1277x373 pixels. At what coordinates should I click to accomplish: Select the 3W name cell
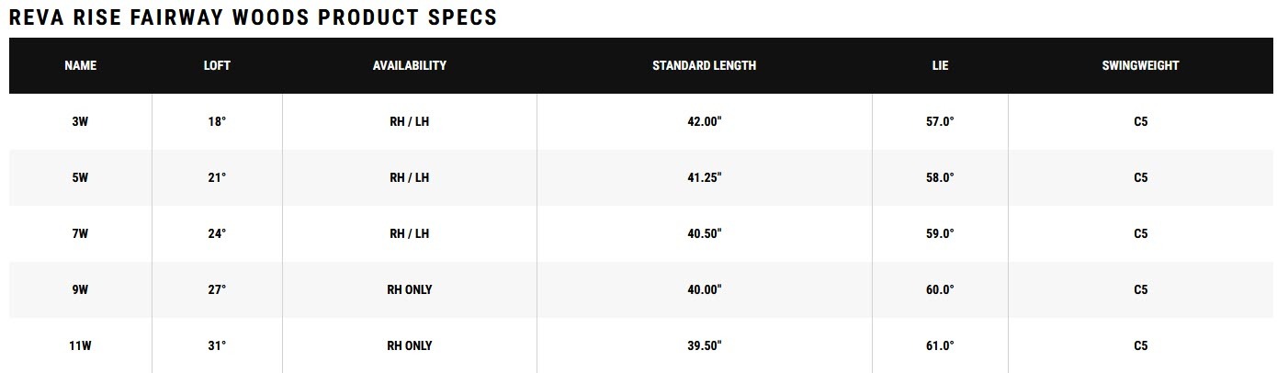[x=80, y=122]
